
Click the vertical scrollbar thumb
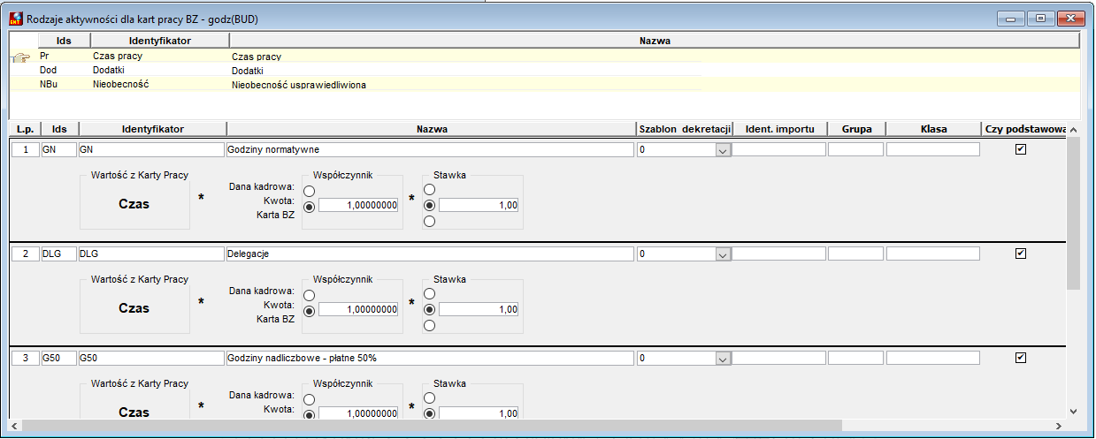[x=1073, y=214]
